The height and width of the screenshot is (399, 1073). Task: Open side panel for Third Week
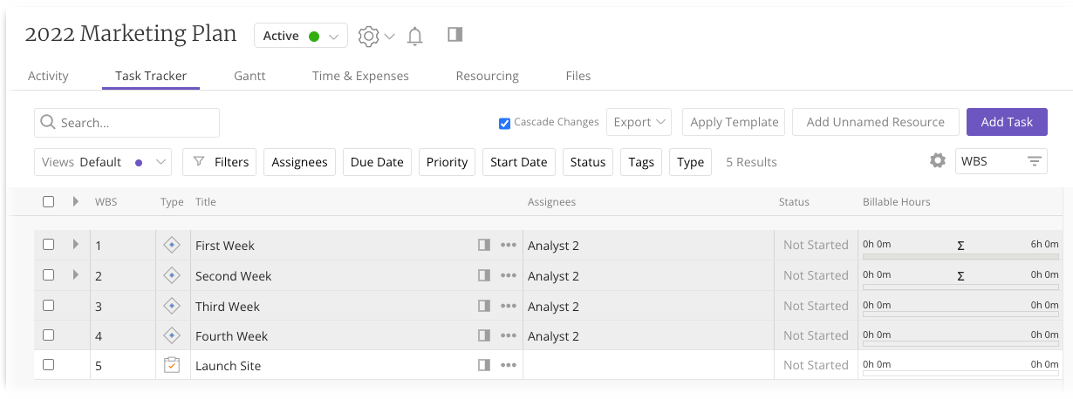coord(484,306)
